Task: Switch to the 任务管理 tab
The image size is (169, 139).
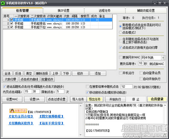Action: point(22,11)
